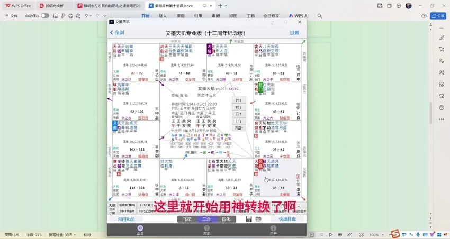Expand the quick access toolbar chevron
The height and width of the screenshot is (239, 450).
105,16
